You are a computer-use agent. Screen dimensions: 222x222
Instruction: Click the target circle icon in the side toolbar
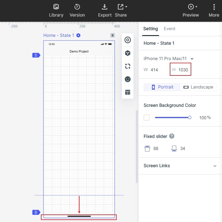(x=128, y=40)
